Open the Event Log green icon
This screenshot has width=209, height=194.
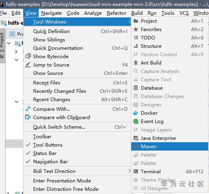click(x=136, y=121)
